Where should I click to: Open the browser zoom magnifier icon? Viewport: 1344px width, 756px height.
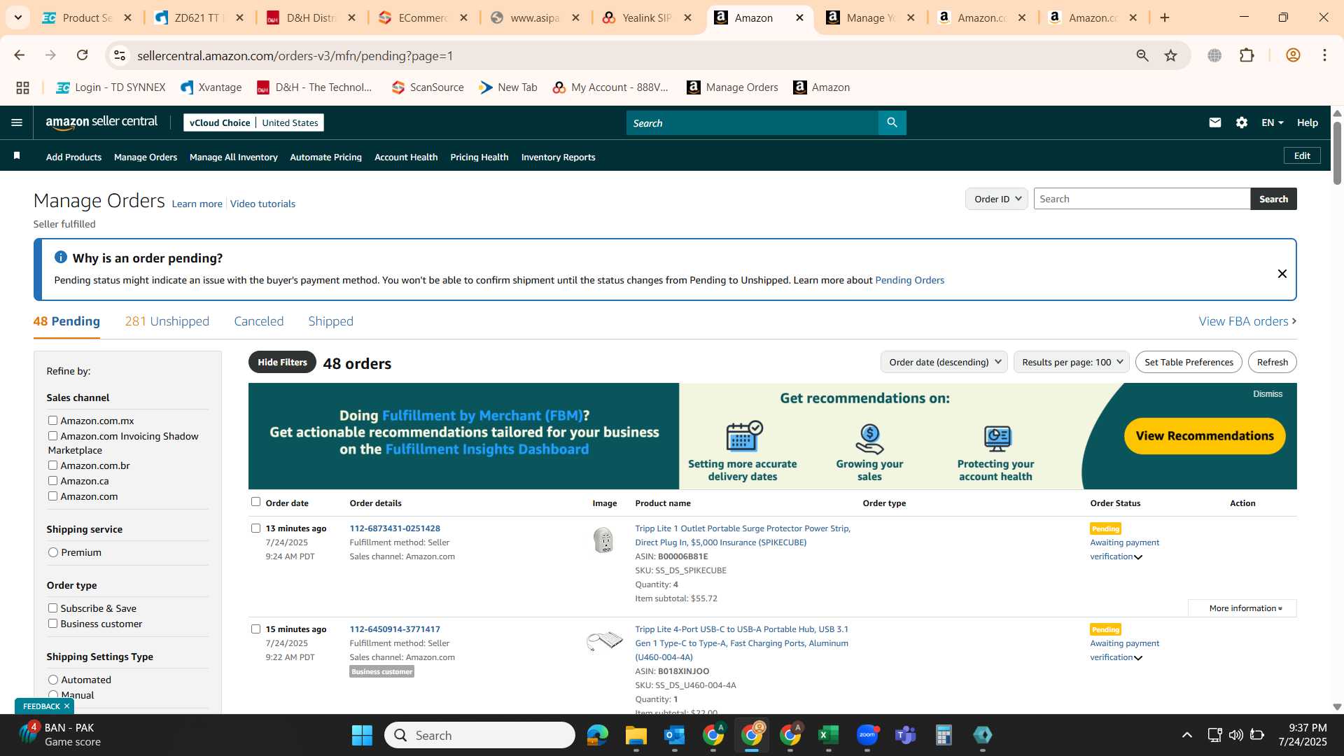(1142, 55)
